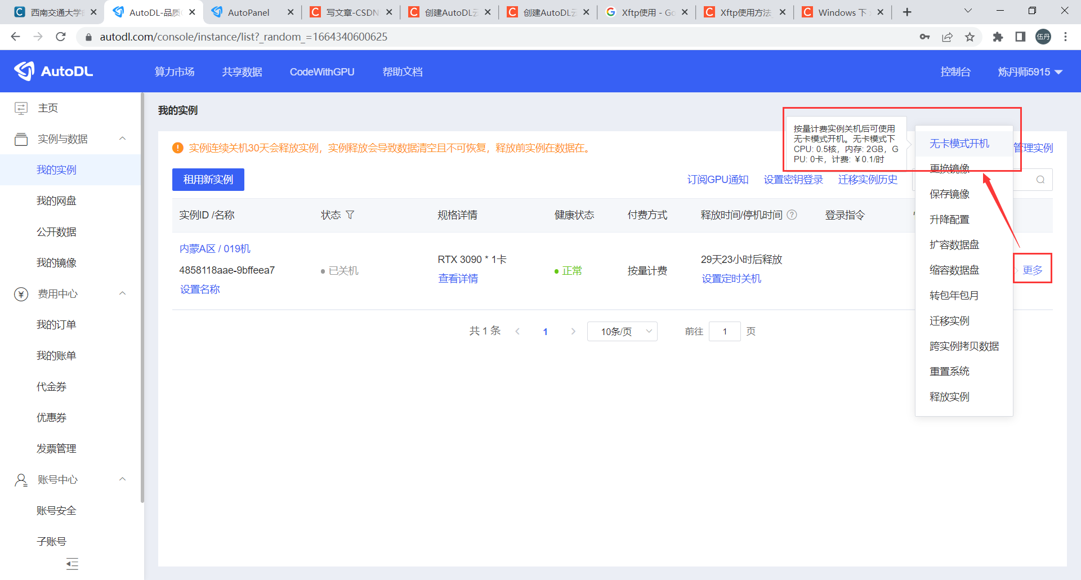Image resolution: width=1081 pixels, height=580 pixels.
Task: Collapse the 费用中心 sidebar section
Action: click(122, 293)
